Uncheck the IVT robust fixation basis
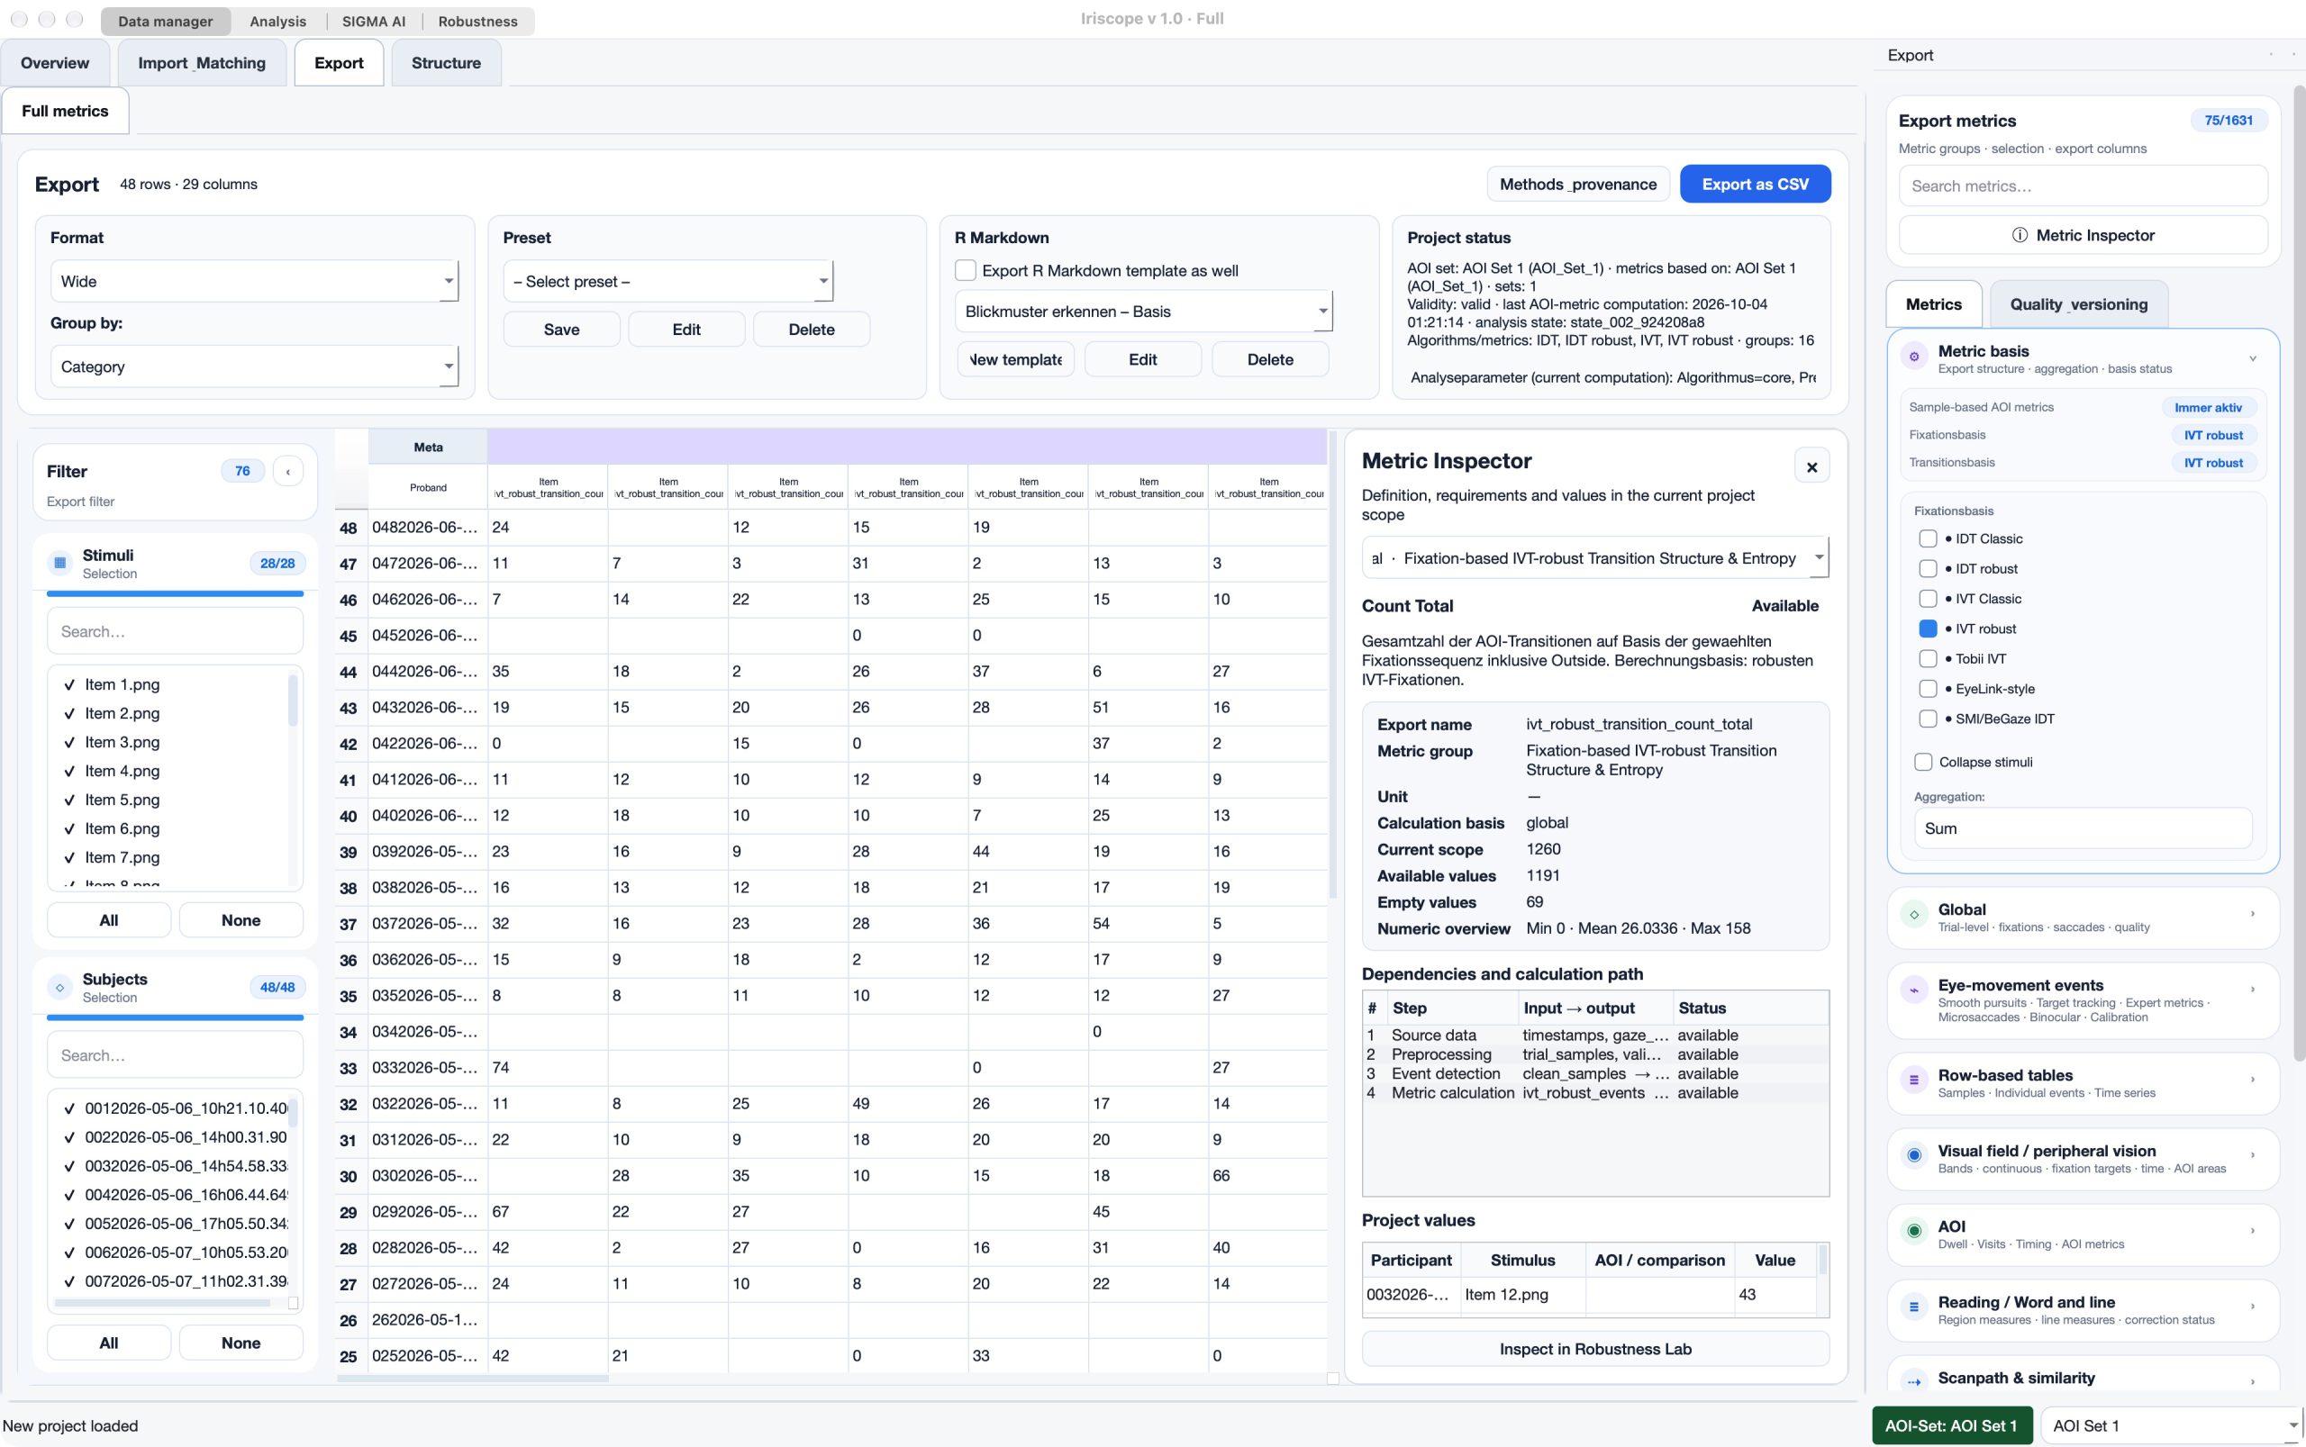This screenshot has width=2306, height=1447. click(x=1928, y=629)
